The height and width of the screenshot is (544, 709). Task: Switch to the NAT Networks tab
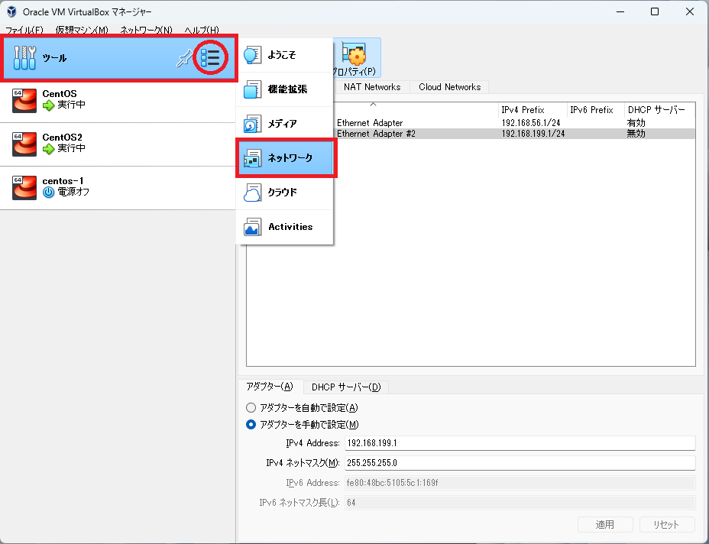[x=372, y=87]
